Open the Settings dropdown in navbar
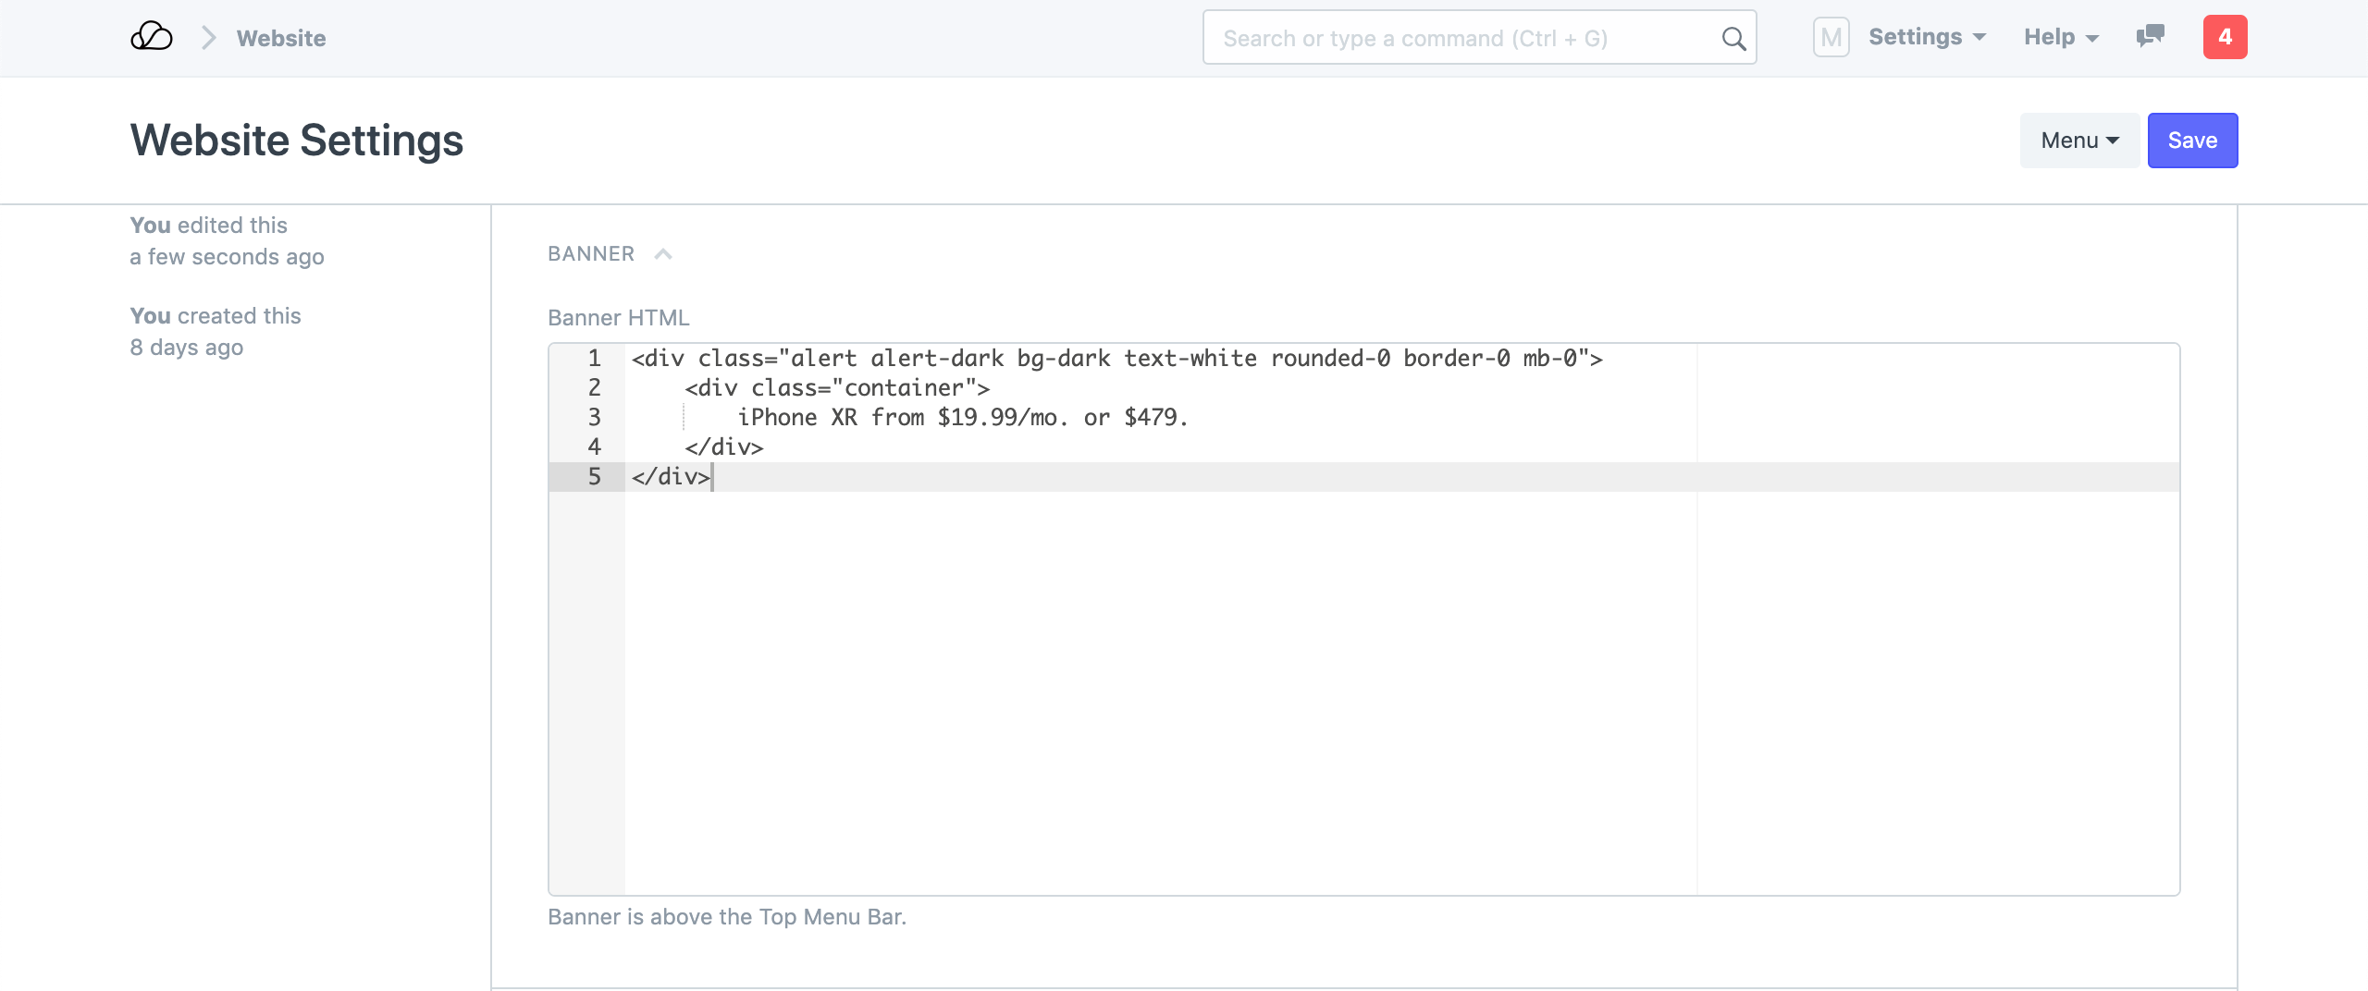 pos(1927,37)
